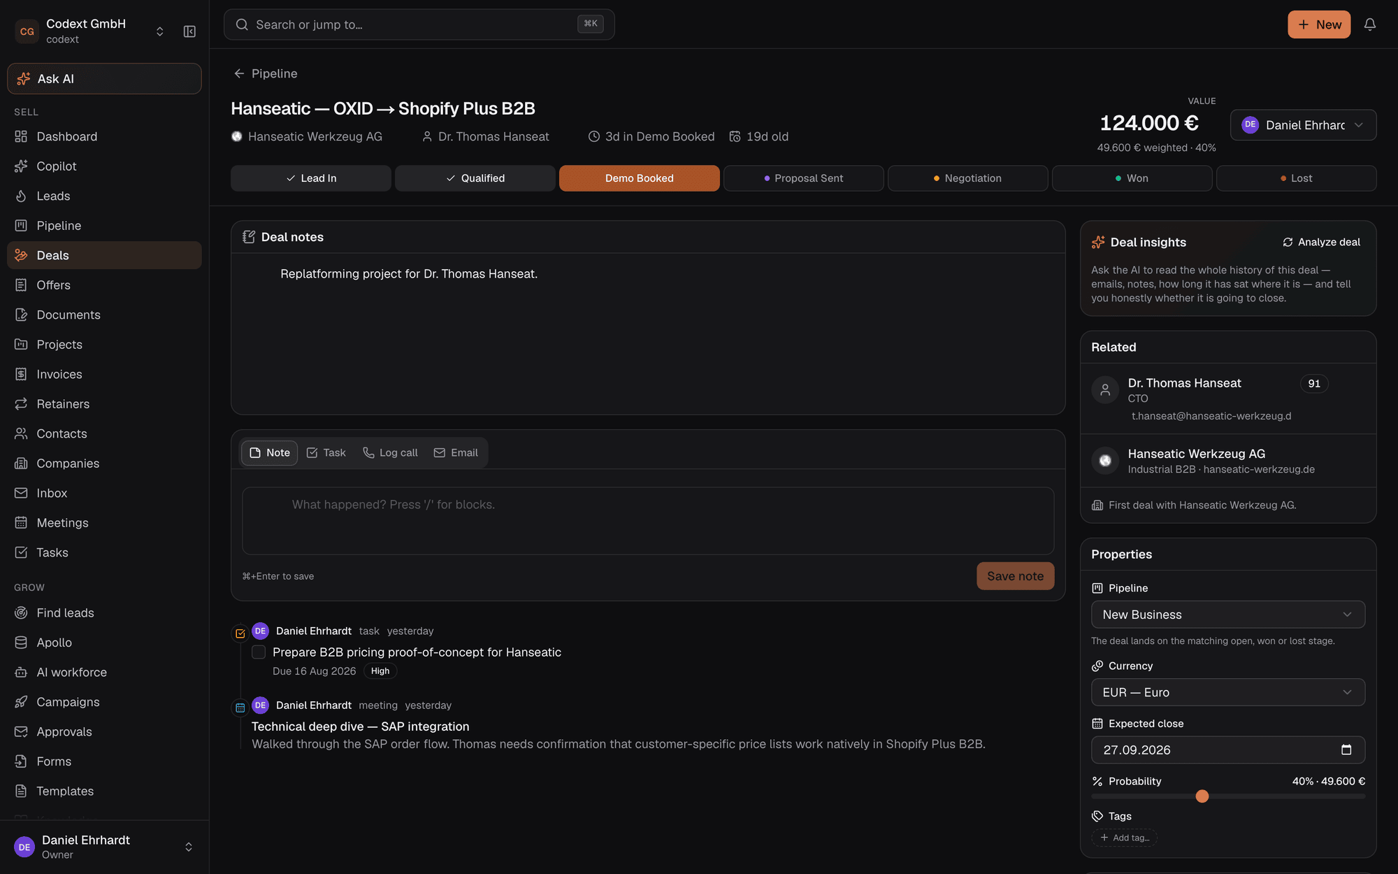
Task: Move deal to Proposal Sent stage
Action: [x=803, y=178]
